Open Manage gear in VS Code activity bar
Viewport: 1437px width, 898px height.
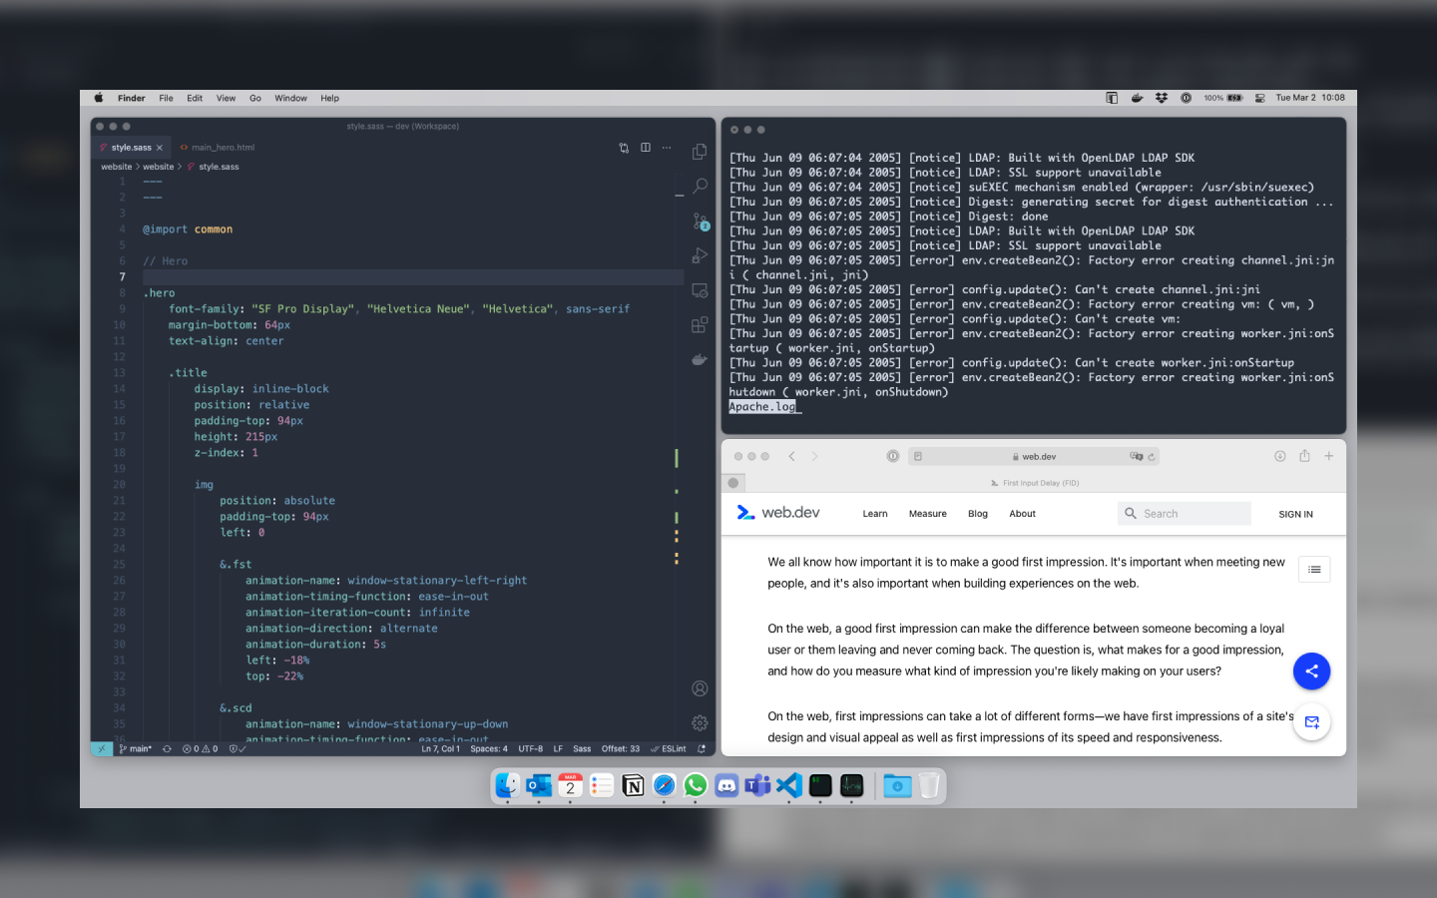700,722
